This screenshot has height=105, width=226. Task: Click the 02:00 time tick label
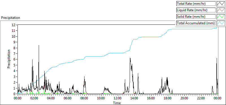coord(34,99)
